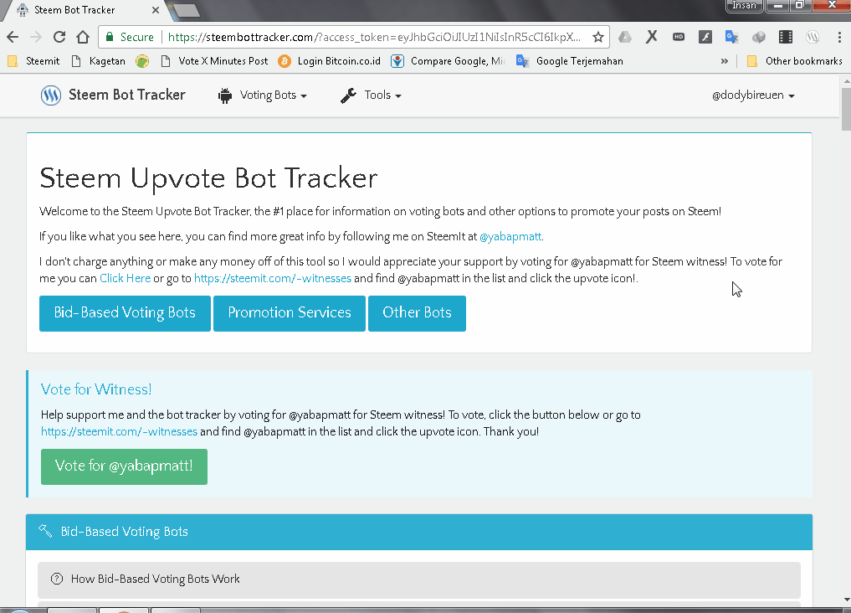851x613 pixels.
Task: Click the green Secure padlock icon
Action: click(110, 37)
